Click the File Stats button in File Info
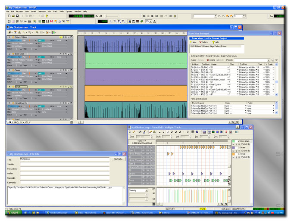The image size is (291, 221). (x=118, y=159)
